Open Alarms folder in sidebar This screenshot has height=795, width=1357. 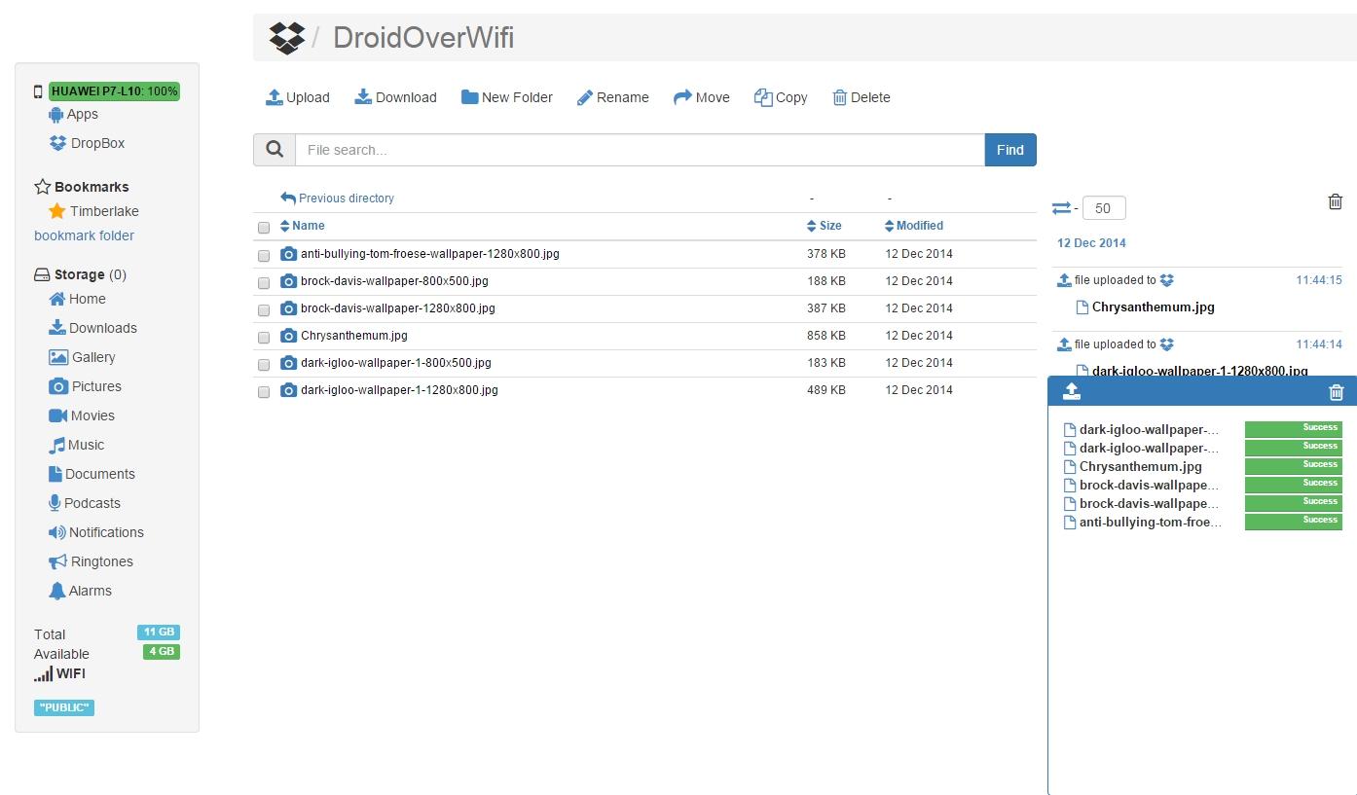tap(80, 591)
